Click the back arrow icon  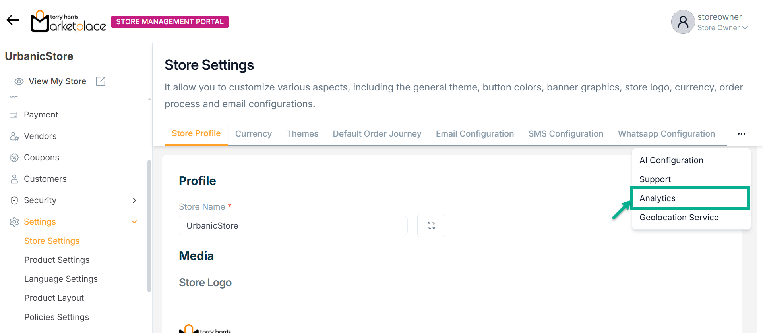[13, 20]
